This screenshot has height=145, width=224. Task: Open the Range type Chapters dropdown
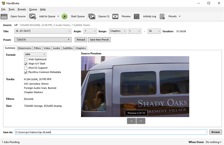(118, 31)
